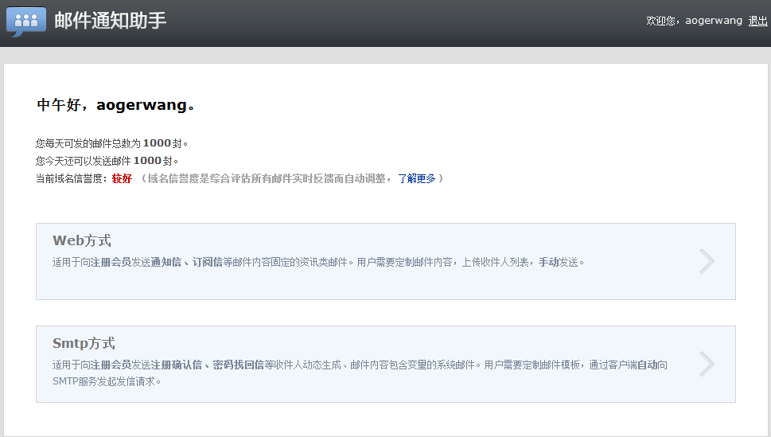Click the 通知信、订阅信 bold text
Screen dimensions: 771x437
coord(186,262)
